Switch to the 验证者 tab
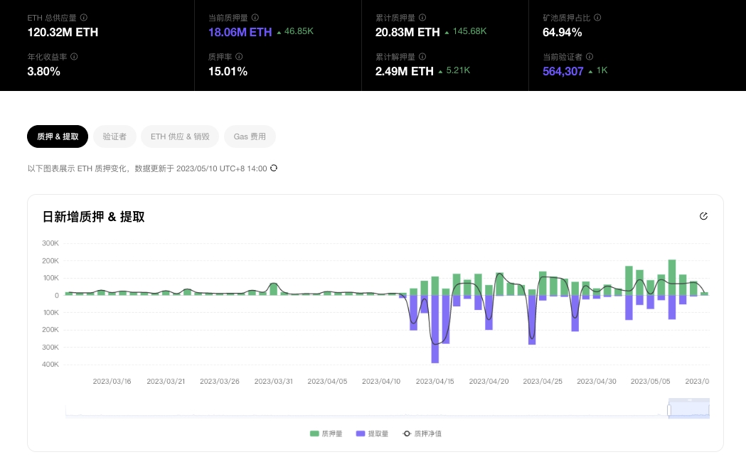The image size is (746, 462). point(114,136)
